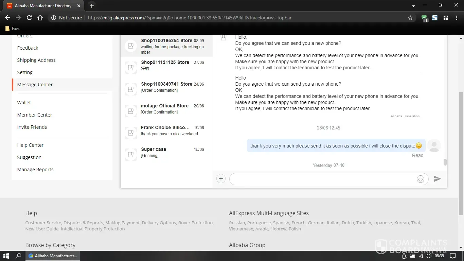Click the Disputes & Reports footer link
The width and height of the screenshot is (464, 261).
coord(83,223)
